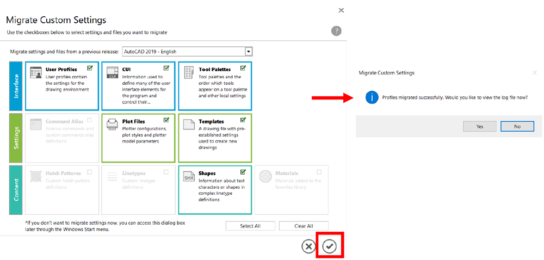Uncheck the User Profiles checkbox
The width and height of the screenshot is (544, 260).
(x=90, y=68)
